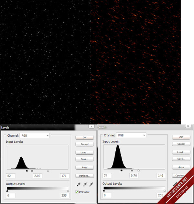
Task: Click Cancel in the left Levels dialog
Action: pos(84,144)
